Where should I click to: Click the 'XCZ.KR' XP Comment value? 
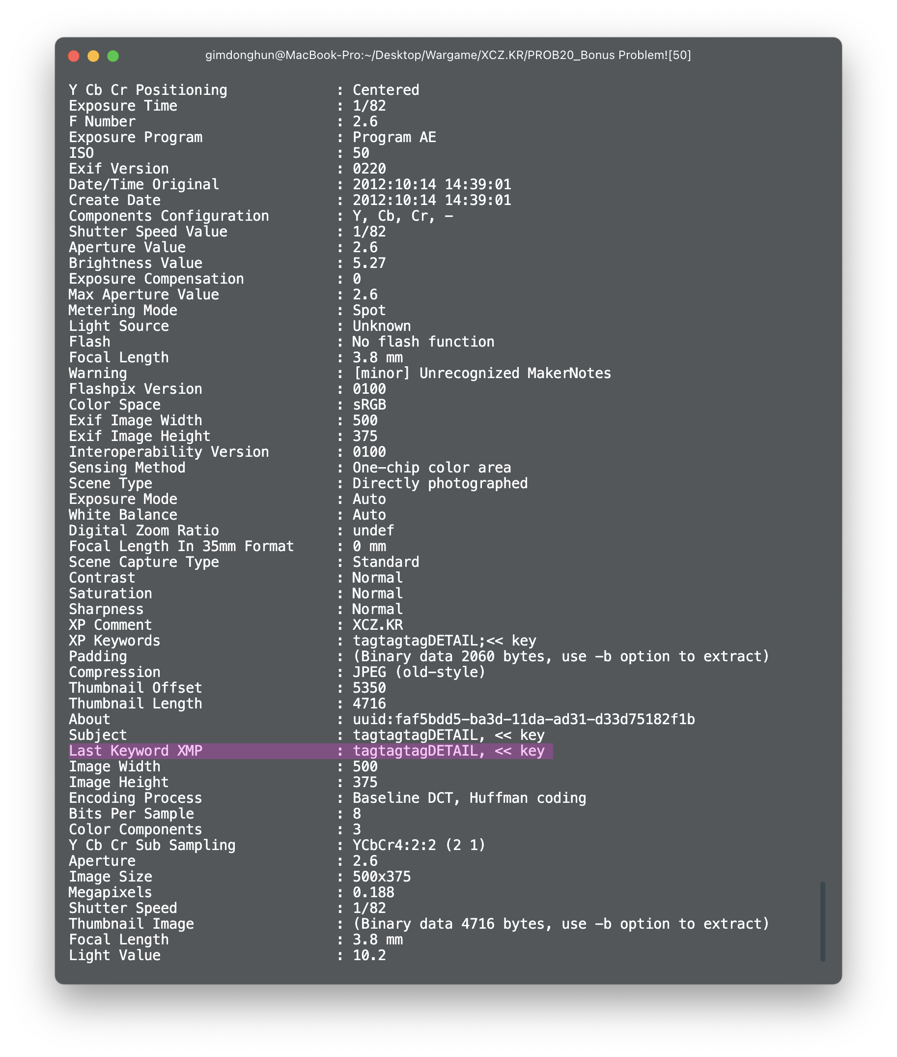pos(378,625)
